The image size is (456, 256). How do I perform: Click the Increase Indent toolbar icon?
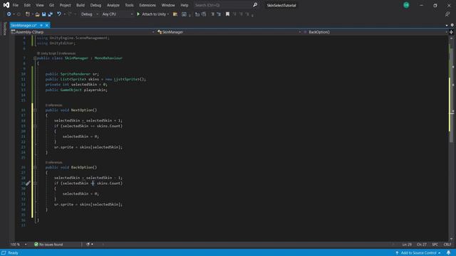(219, 14)
